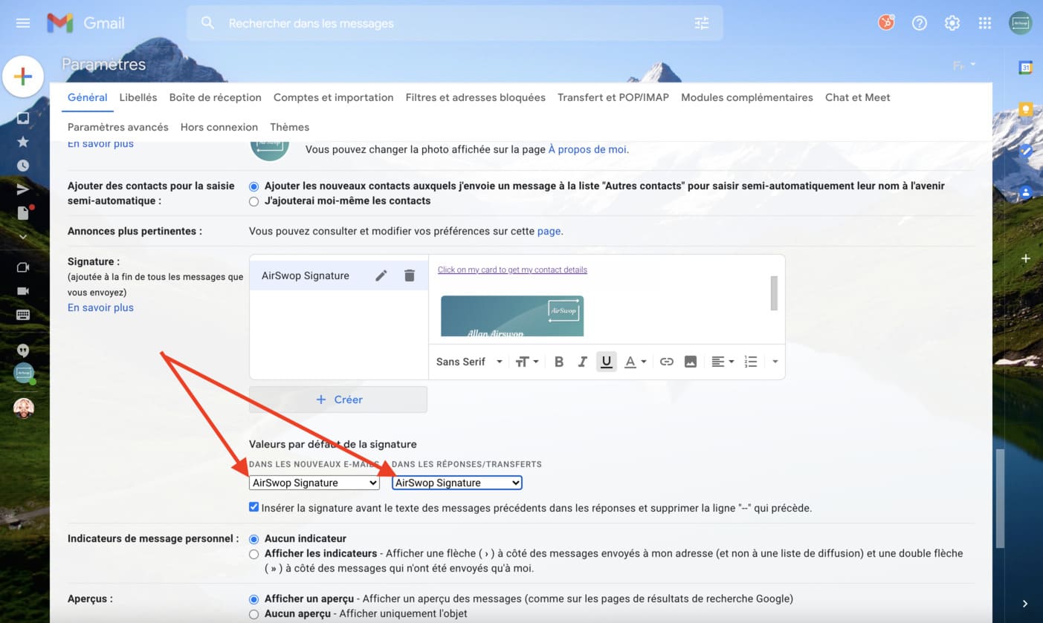Open Sans Serif font dropdown
This screenshot has width=1043, height=623.
tap(469, 362)
